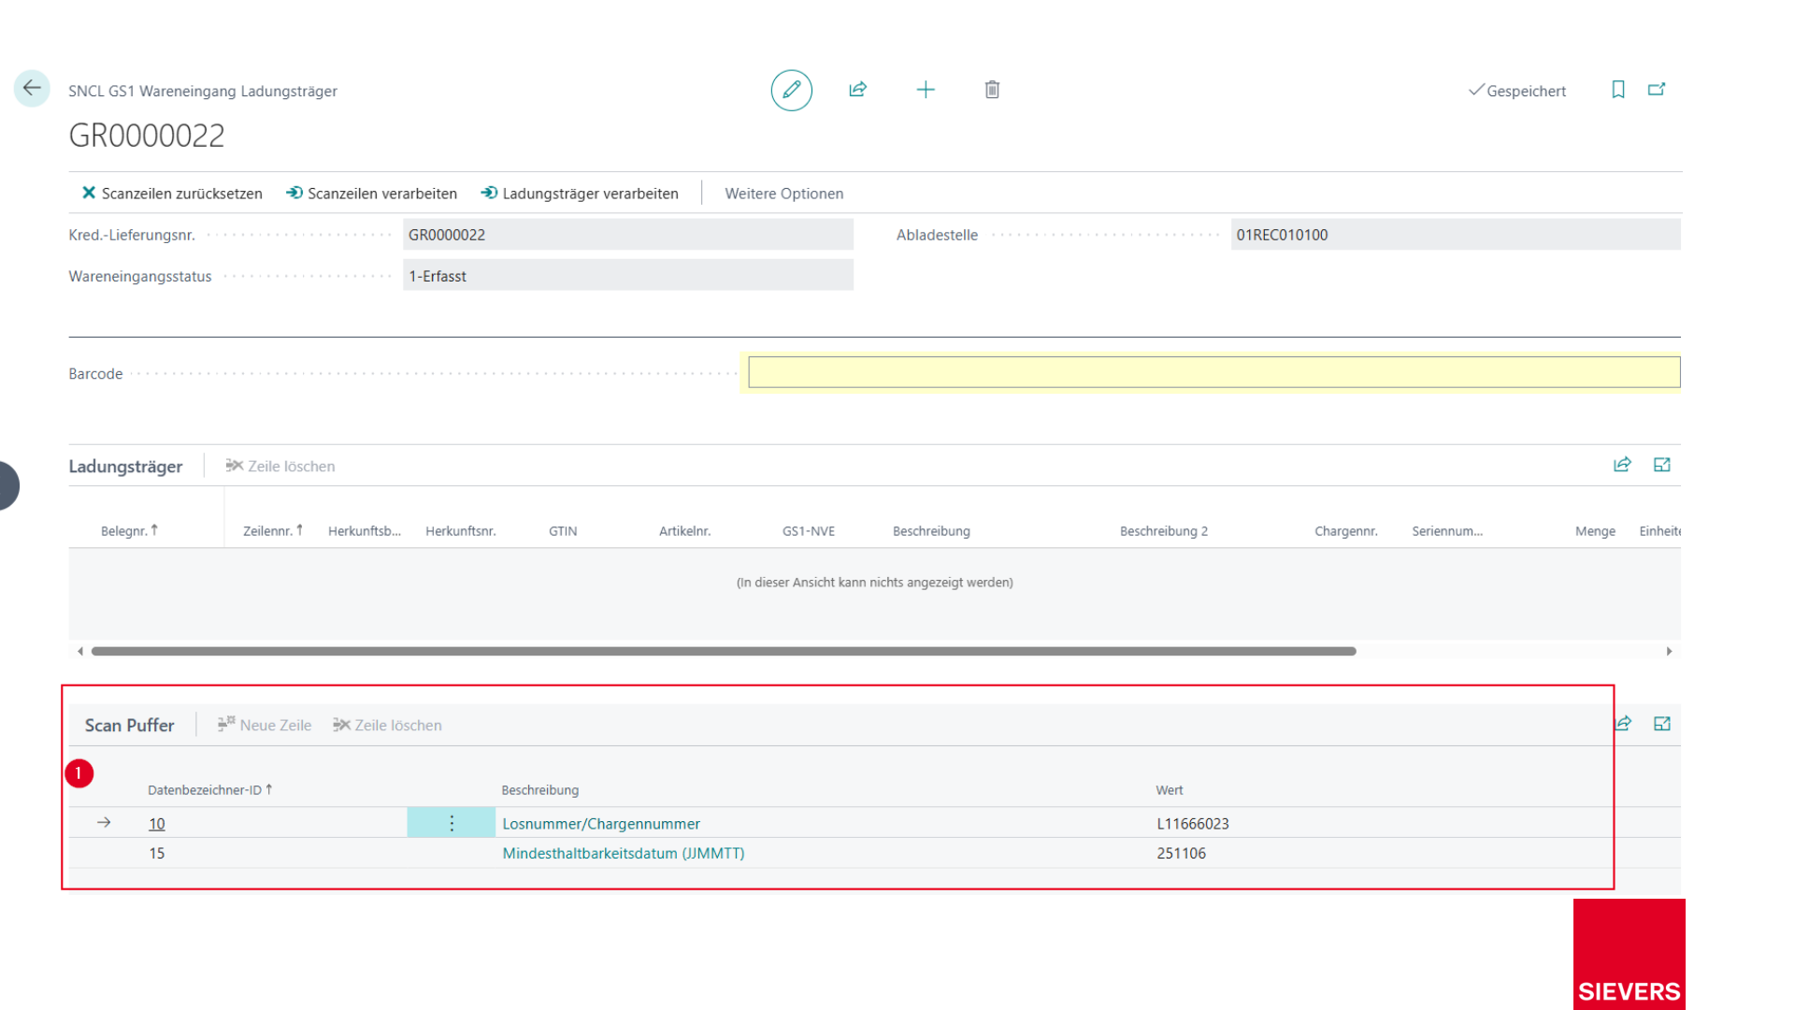1795x1010 pixels.
Task: Click Gespeichert status indicator
Action: (x=1517, y=91)
